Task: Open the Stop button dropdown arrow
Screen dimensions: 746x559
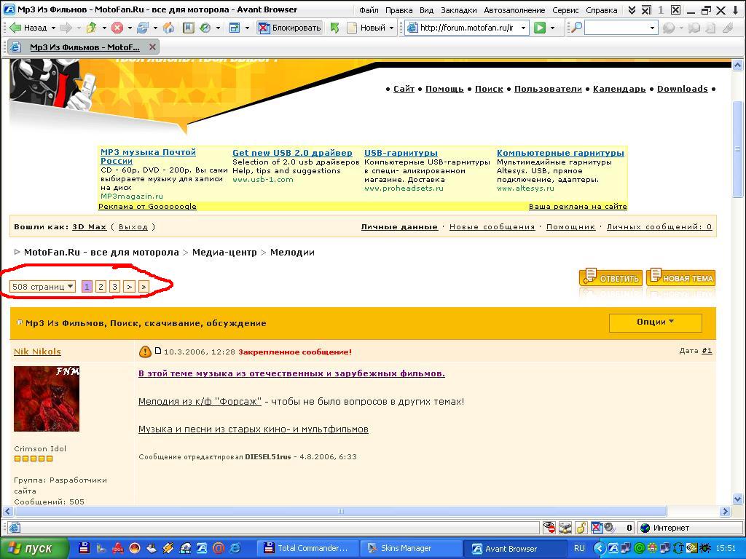Action: 130,28
